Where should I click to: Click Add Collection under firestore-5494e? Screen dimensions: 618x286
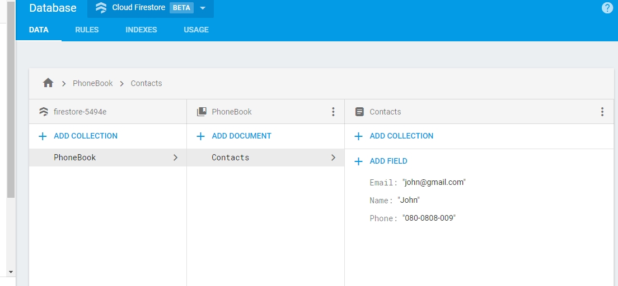click(85, 136)
